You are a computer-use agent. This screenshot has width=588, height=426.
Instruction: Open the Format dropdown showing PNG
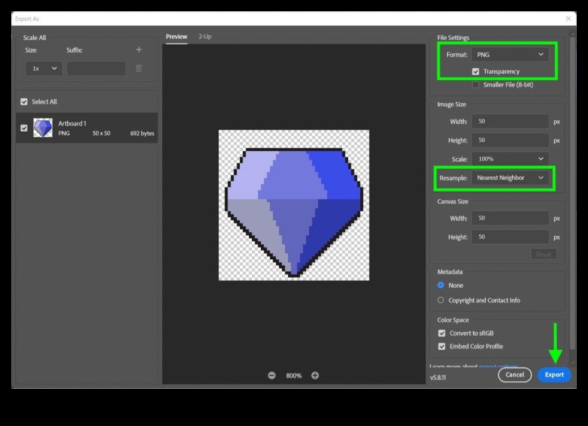point(509,54)
